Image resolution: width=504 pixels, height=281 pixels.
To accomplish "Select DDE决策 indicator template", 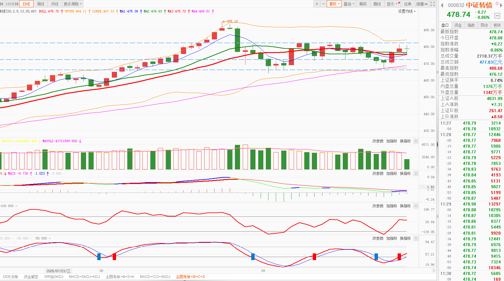I will tap(11, 277).
